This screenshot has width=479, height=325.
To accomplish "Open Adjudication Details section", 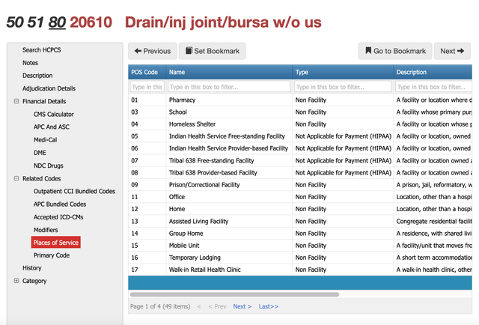I will tap(49, 88).
